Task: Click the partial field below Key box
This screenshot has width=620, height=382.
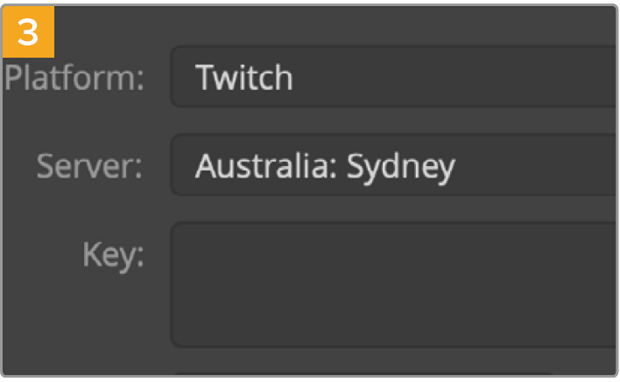Action: pyautogui.click(x=394, y=374)
